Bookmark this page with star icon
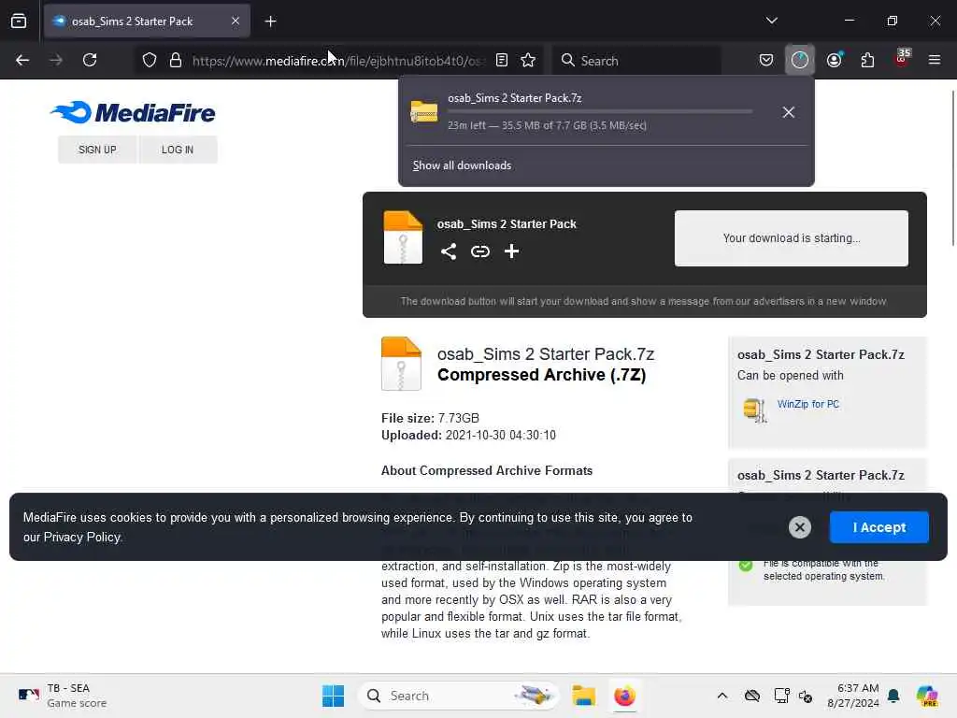The width and height of the screenshot is (957, 718). tap(528, 60)
